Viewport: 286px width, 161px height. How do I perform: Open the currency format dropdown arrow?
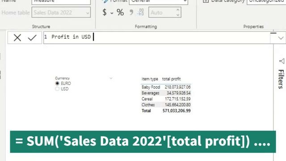(112, 13)
